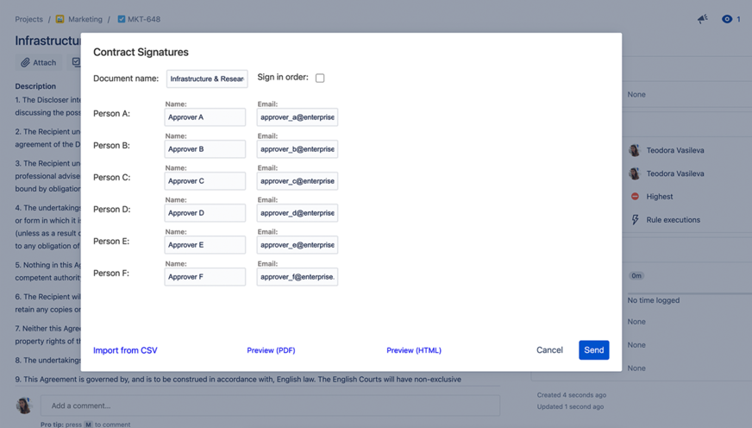Viewport: 752px width, 428px height.
Task: Click the second Teodora Vasileva name
Action: (675, 173)
